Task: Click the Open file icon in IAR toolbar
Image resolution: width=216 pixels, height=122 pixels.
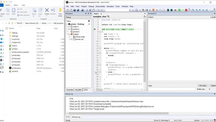Action: click(71, 10)
